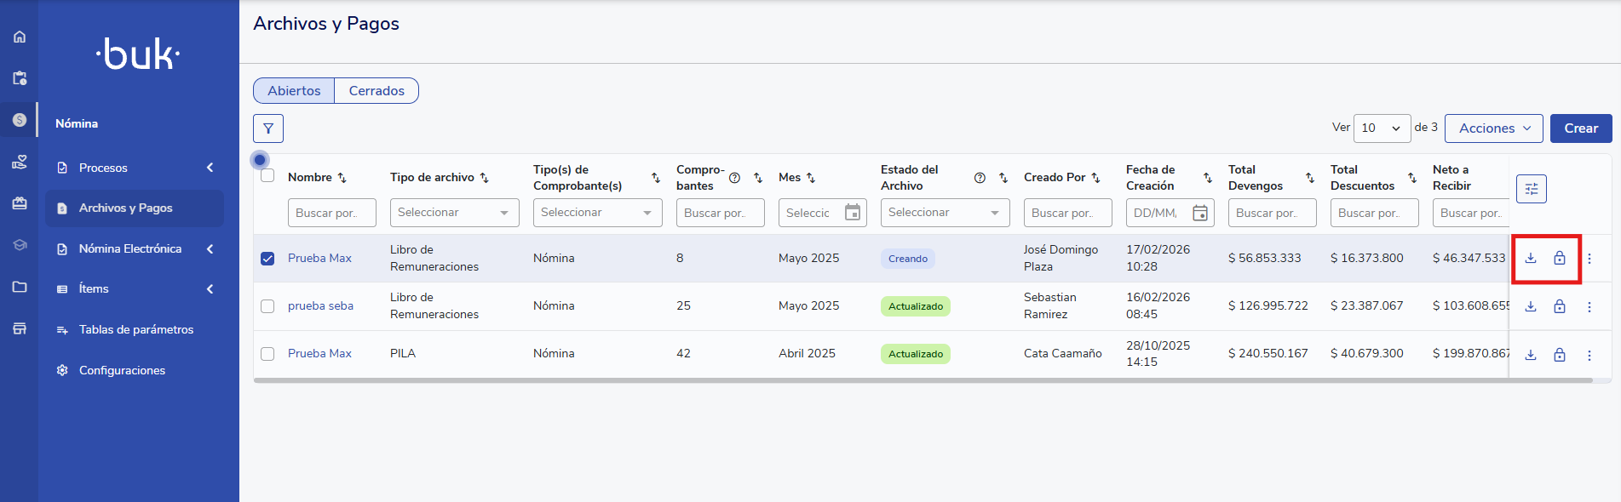The width and height of the screenshot is (1621, 502).
Task: Click help icon next to Estado del Archivo
Action: tap(980, 178)
